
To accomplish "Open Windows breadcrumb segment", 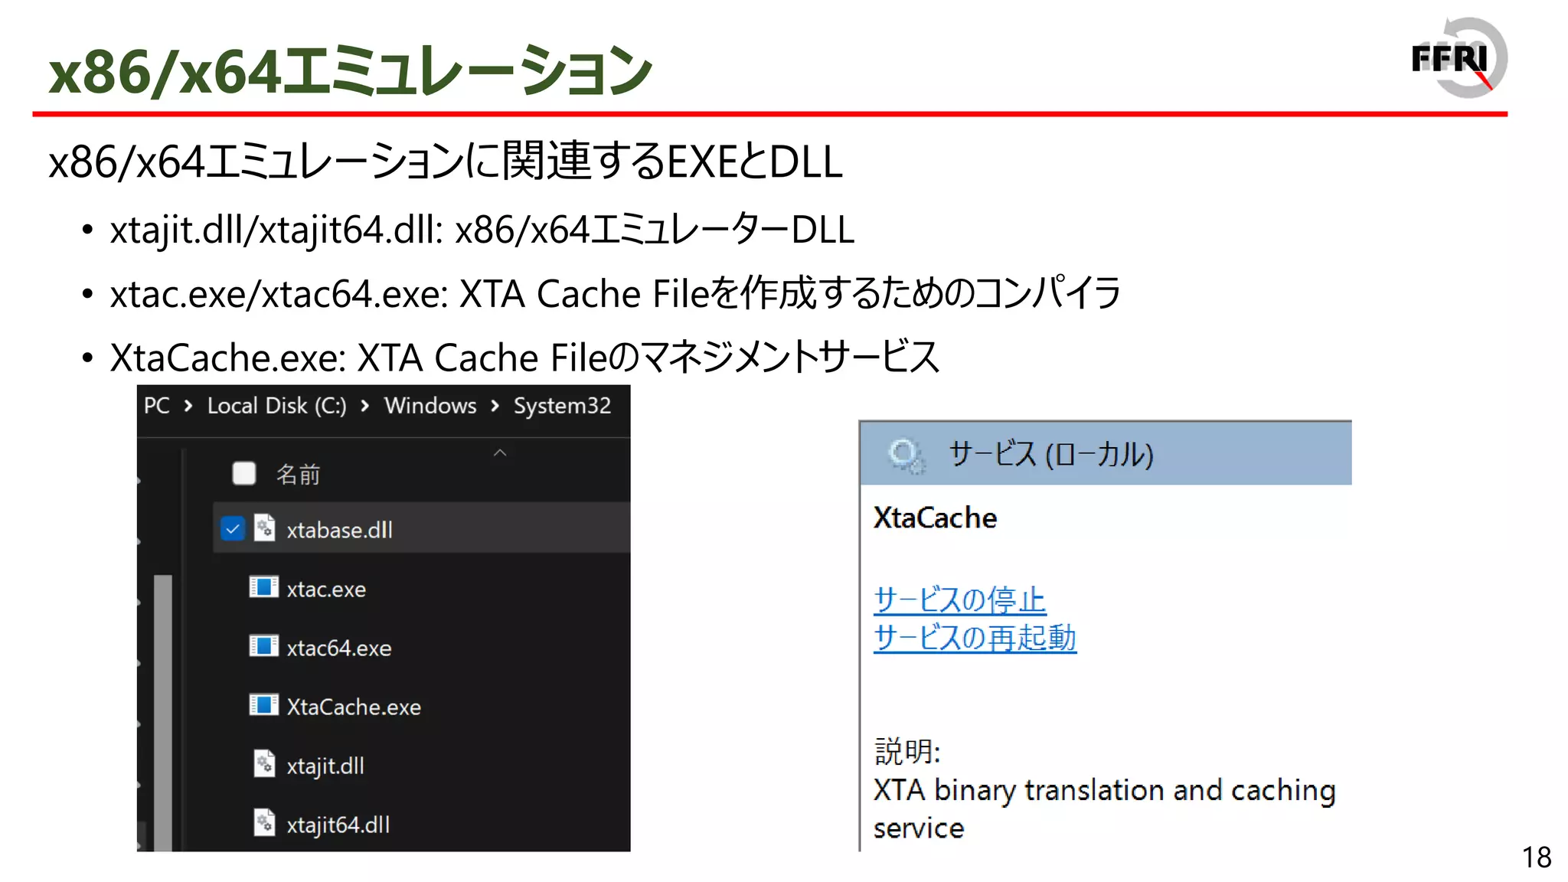I will (x=430, y=406).
